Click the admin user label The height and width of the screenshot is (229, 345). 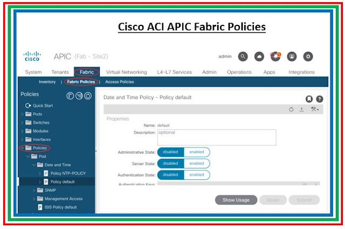(225, 57)
